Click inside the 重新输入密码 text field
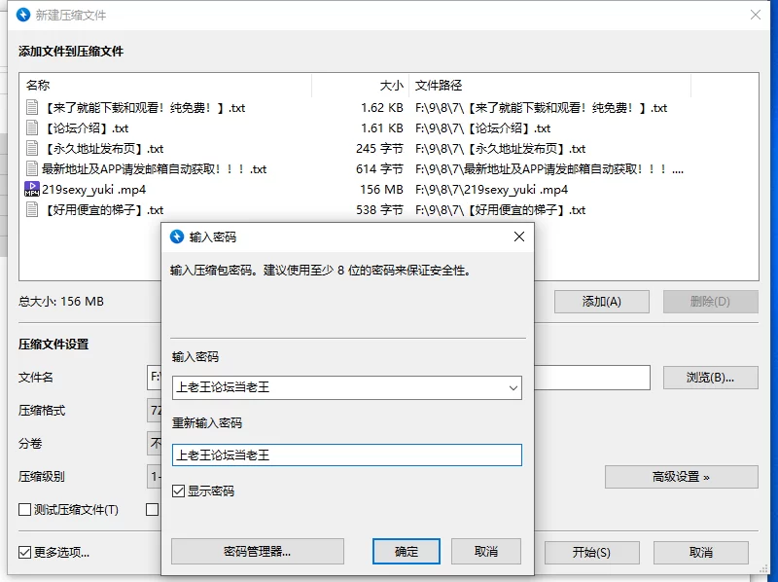The width and height of the screenshot is (778, 582). (x=347, y=455)
